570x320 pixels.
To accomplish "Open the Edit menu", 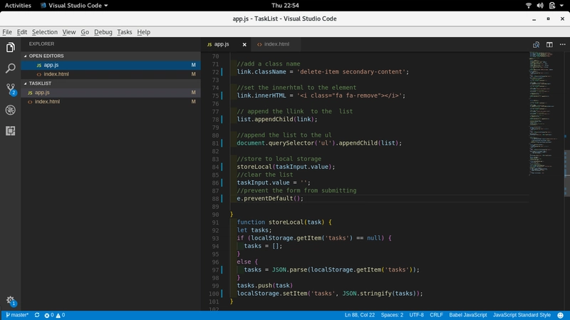I will (x=22, y=32).
